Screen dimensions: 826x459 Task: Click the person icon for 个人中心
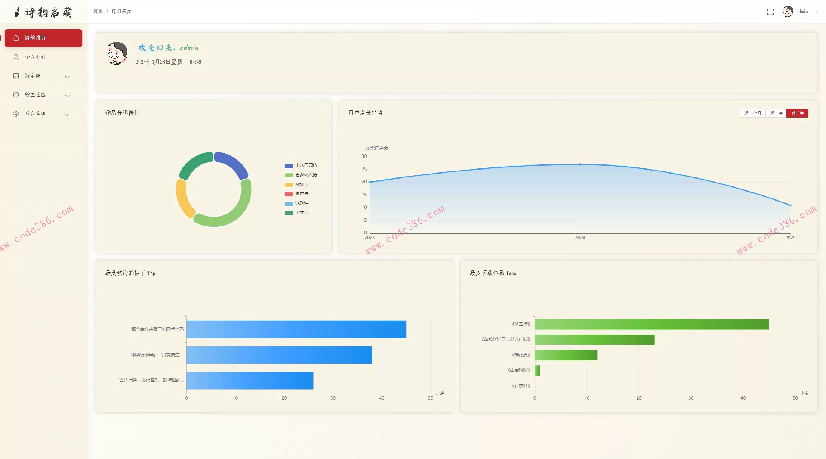point(16,57)
